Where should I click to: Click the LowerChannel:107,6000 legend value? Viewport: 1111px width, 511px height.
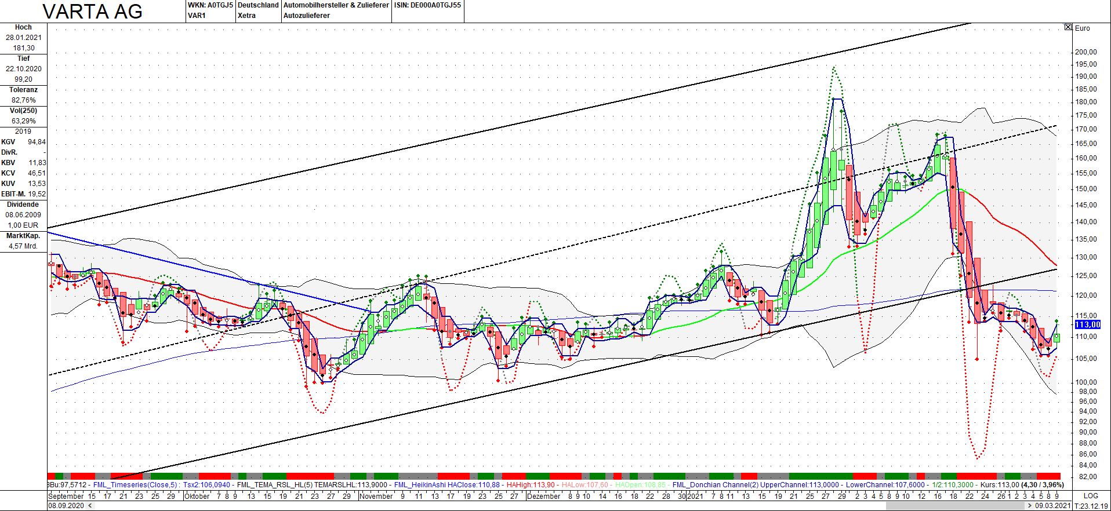[885, 485]
